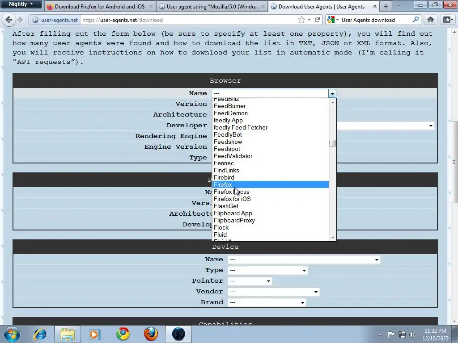Image resolution: width=458 pixels, height=343 pixels.
Task: Close the User agent string tab
Action: (x=263, y=6)
